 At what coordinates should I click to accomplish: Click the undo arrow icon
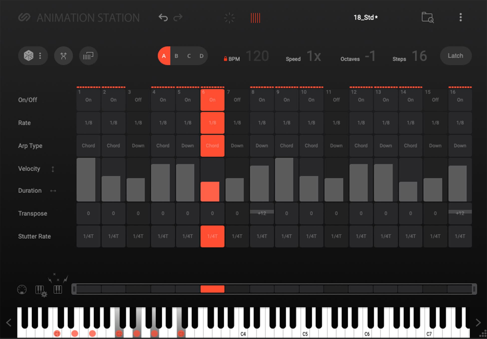(x=164, y=17)
